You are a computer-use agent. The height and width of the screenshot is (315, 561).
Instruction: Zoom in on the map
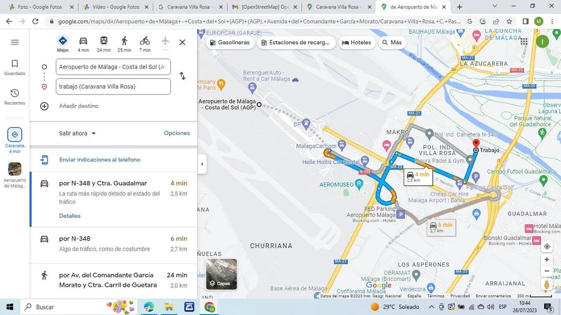(547, 260)
